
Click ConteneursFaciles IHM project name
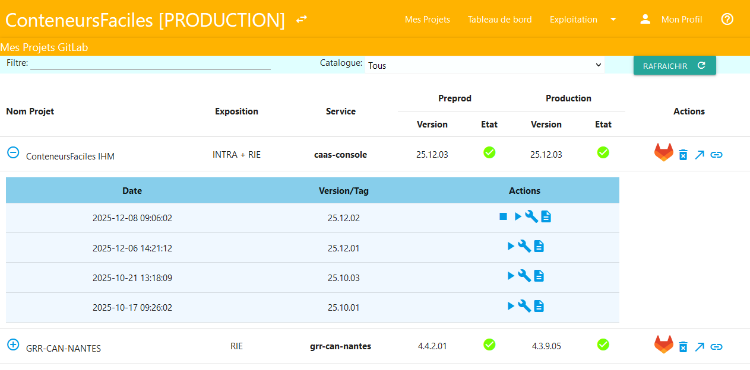point(70,157)
